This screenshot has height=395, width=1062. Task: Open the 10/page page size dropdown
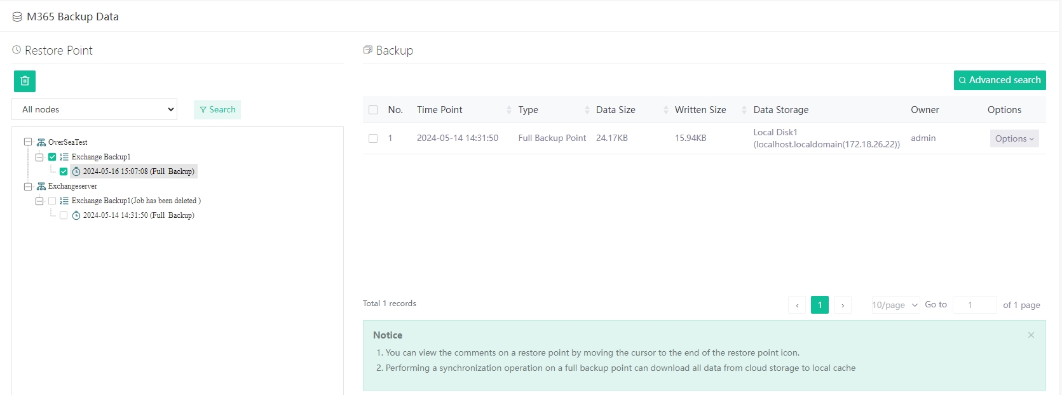coord(895,305)
